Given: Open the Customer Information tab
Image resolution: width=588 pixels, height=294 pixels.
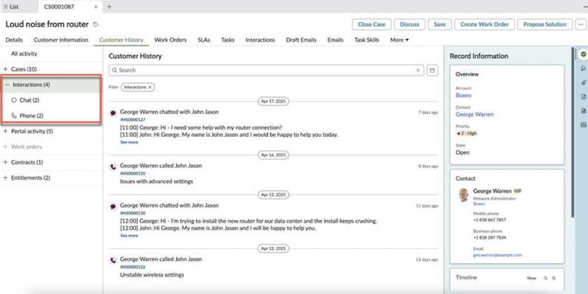Looking at the screenshot, I should pyautogui.click(x=61, y=40).
